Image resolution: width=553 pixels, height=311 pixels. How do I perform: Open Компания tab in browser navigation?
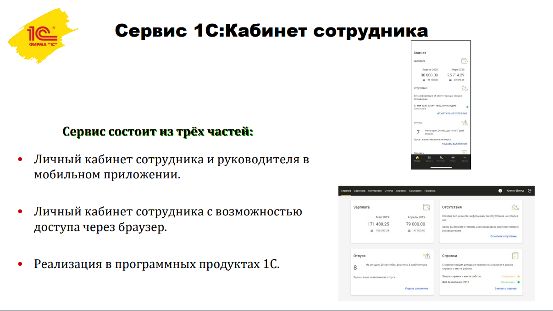415,191
